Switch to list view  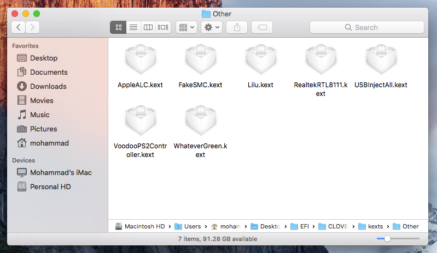[x=133, y=27]
